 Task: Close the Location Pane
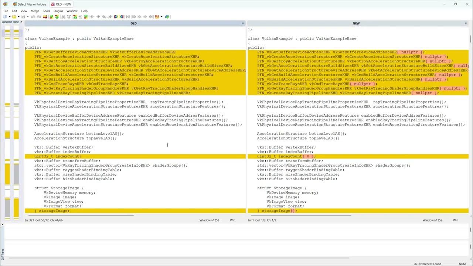pyautogui.click(x=21, y=22)
